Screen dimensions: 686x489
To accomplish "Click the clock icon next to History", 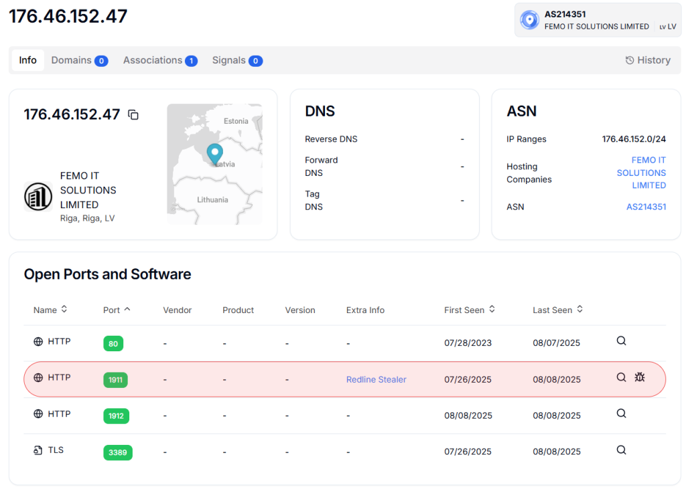I will (x=628, y=60).
